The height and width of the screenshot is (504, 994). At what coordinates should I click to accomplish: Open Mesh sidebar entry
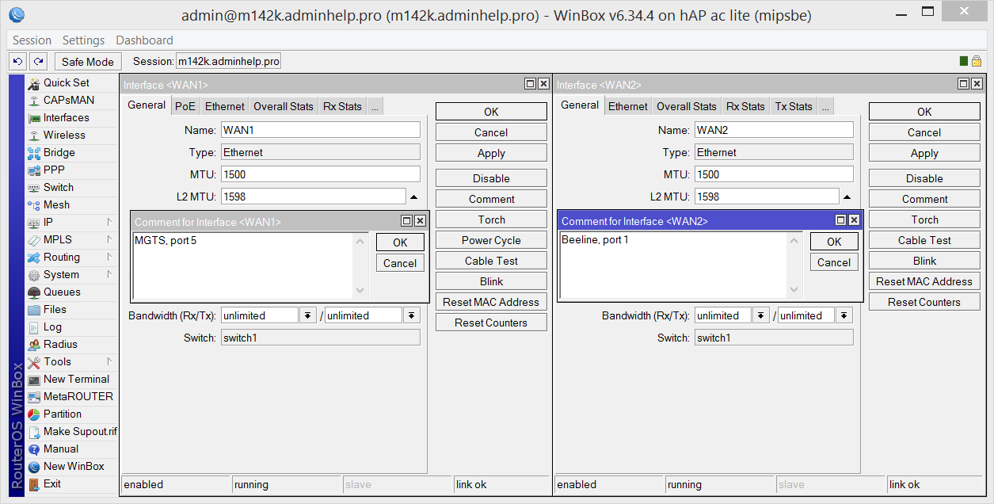(x=56, y=204)
